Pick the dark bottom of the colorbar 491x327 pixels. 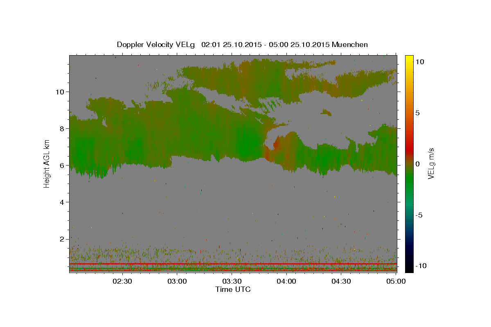pyautogui.click(x=409, y=267)
